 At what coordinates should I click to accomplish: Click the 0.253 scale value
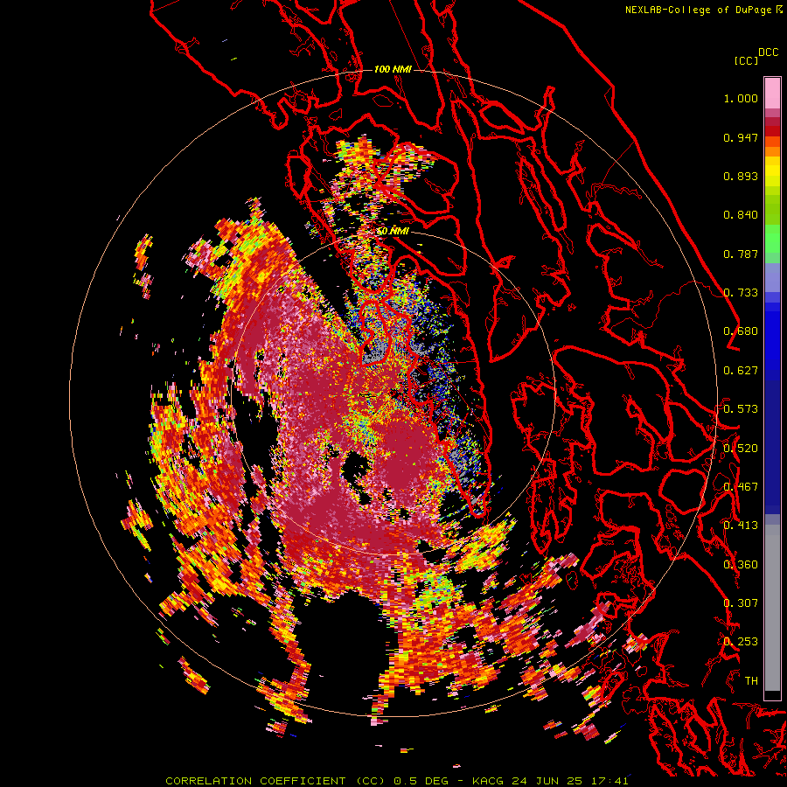point(741,642)
